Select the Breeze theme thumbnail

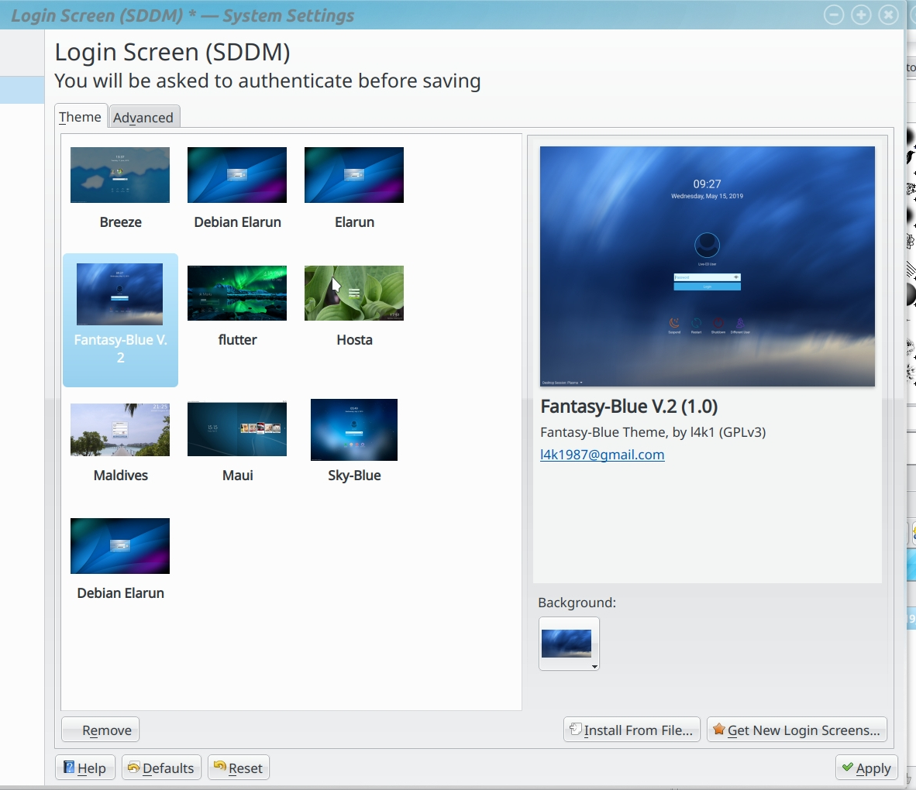click(x=120, y=174)
